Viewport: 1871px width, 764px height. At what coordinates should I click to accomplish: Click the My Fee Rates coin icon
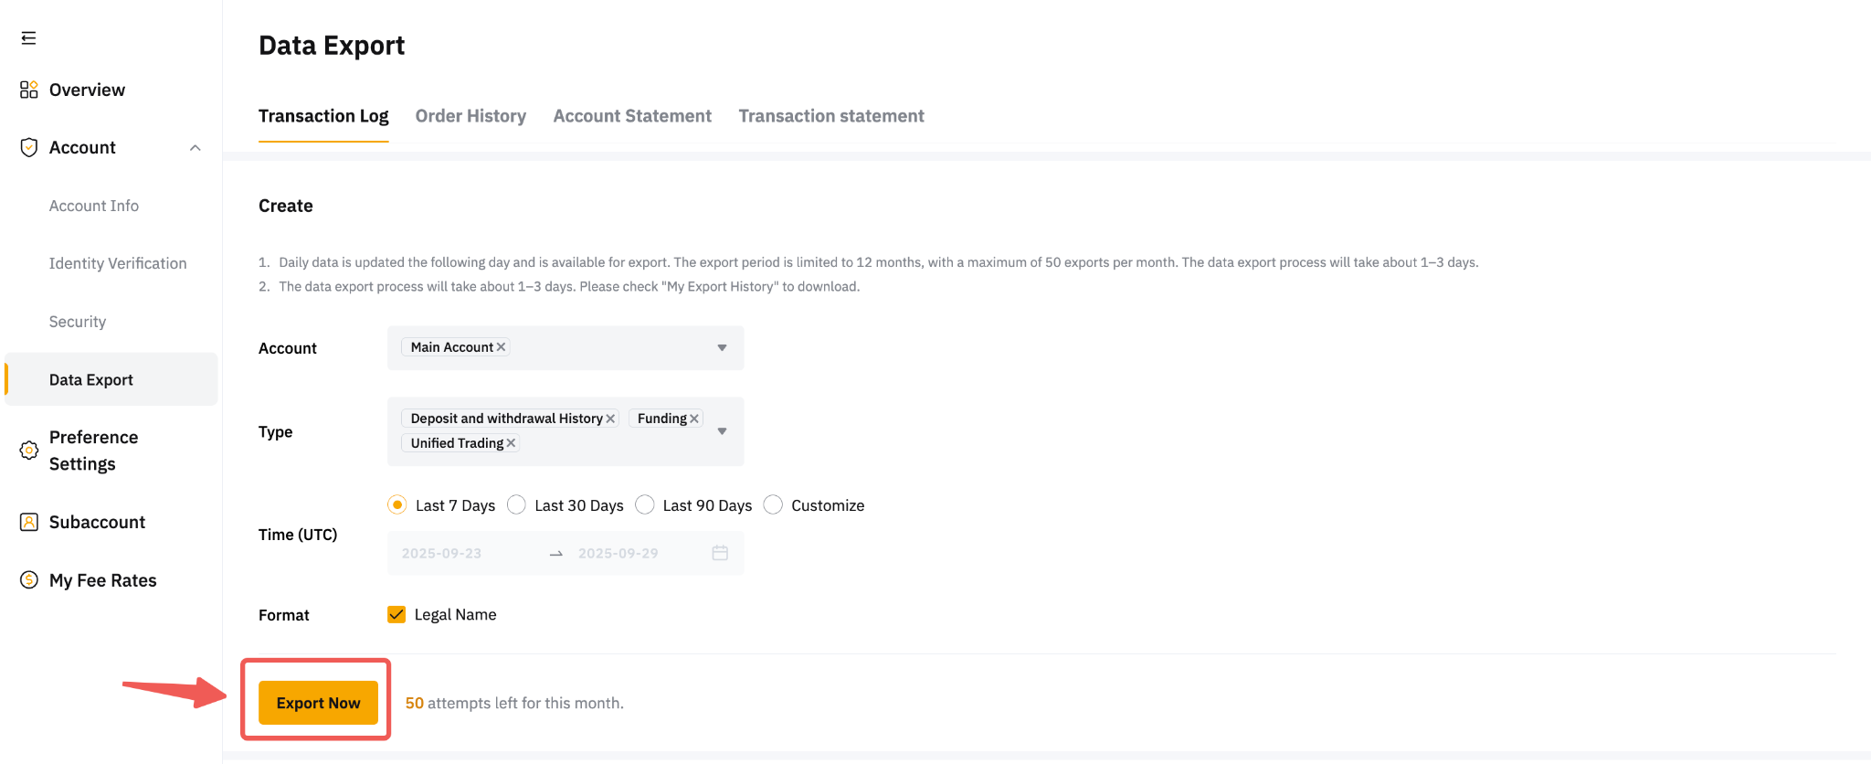tap(28, 580)
